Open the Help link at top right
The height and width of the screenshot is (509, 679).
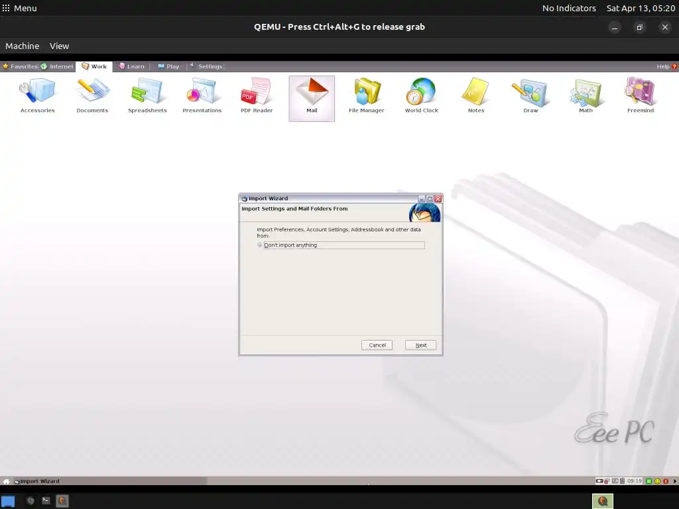666,66
